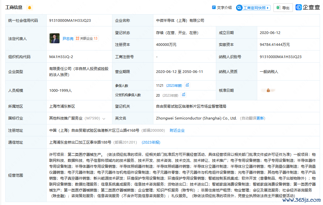Click the 纳税人资质 label
Viewport: 323px width, 205px height.
pos(228,72)
